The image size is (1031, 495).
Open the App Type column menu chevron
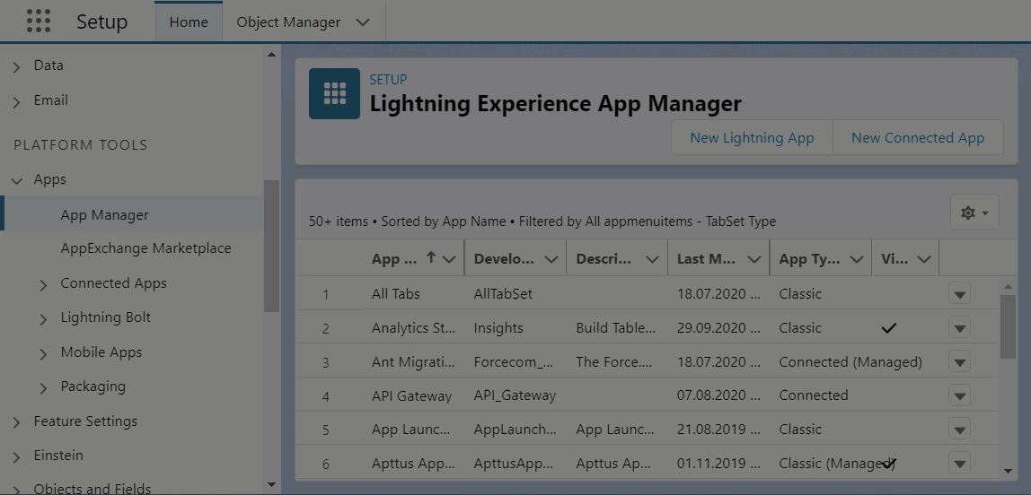(856, 259)
